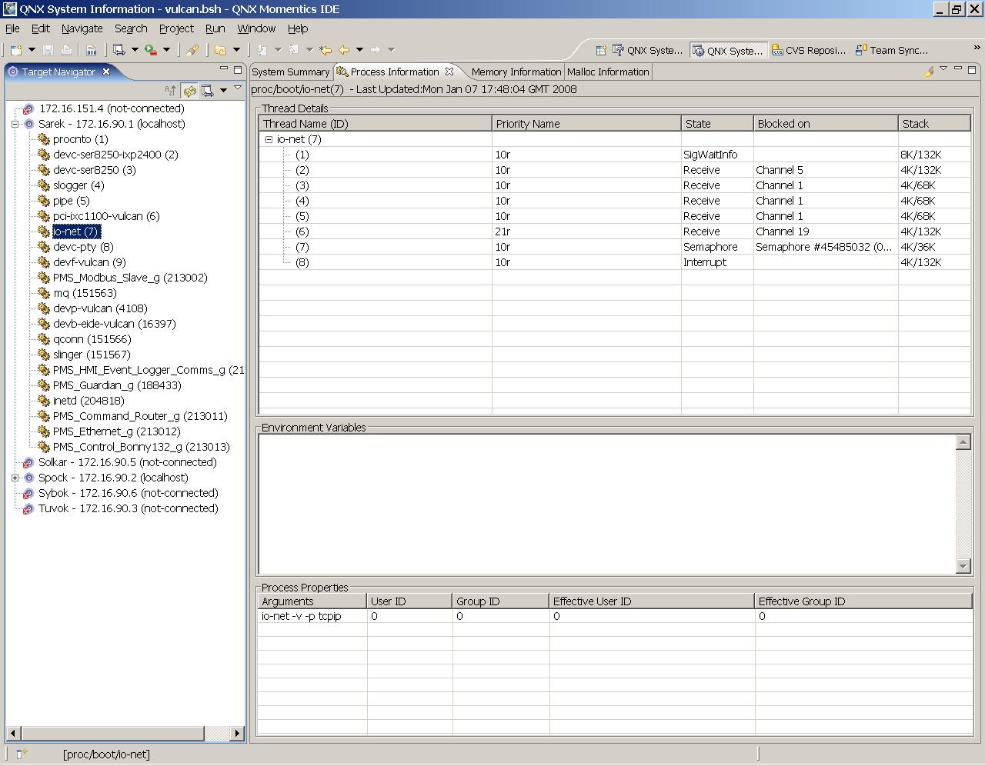
Task: Click the sort A-Z icon in Target Navigator
Action: 171,90
